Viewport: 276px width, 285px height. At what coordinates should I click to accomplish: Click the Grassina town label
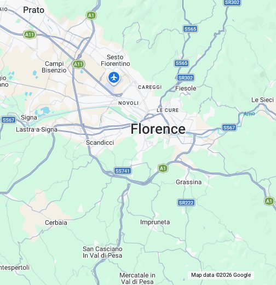[x=189, y=182]
